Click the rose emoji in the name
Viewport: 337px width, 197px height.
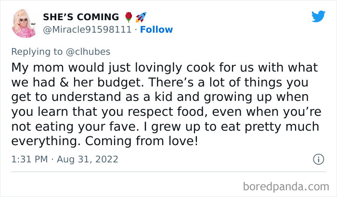[x=128, y=17]
